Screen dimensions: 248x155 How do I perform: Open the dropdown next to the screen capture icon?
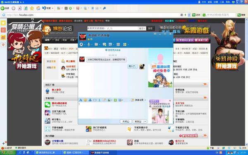click(122, 100)
